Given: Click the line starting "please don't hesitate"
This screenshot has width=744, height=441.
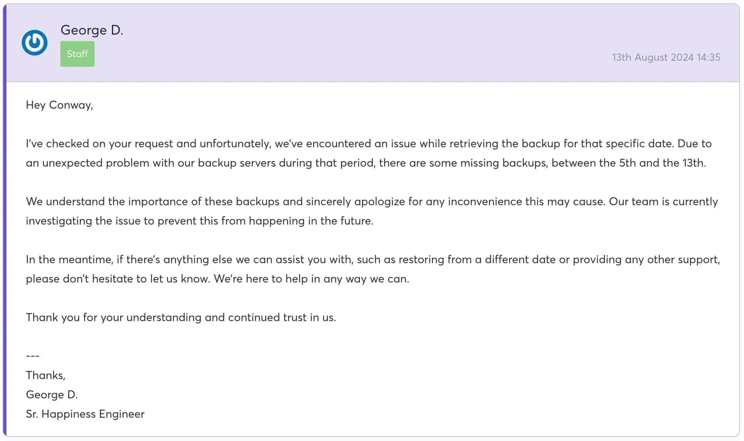Looking at the screenshot, I should pos(217,279).
